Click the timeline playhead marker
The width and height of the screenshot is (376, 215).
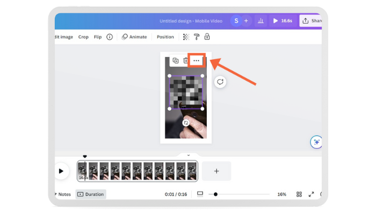85,156
